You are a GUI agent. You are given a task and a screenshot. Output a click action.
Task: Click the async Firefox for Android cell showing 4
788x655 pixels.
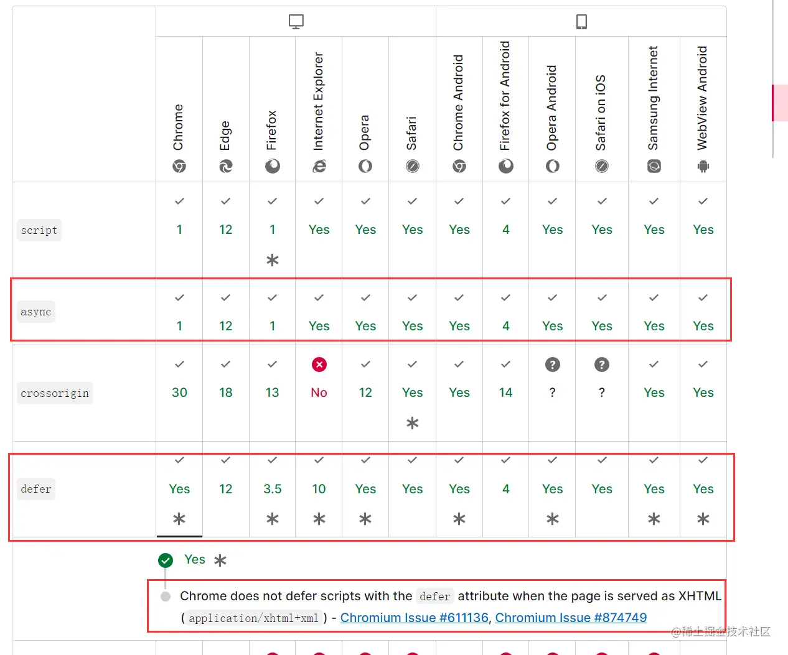click(506, 312)
